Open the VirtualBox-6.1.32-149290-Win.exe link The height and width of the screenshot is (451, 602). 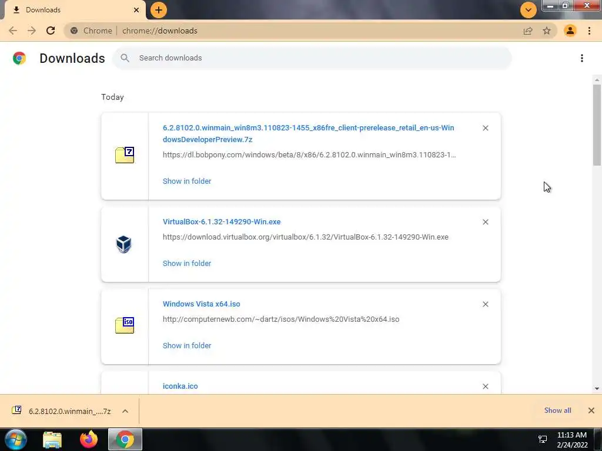(x=222, y=221)
